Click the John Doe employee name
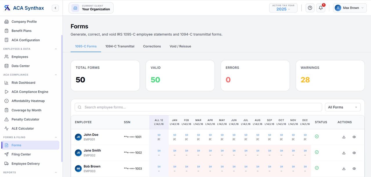Image resolution: width=371 pixels, height=177 pixels. click(91, 135)
